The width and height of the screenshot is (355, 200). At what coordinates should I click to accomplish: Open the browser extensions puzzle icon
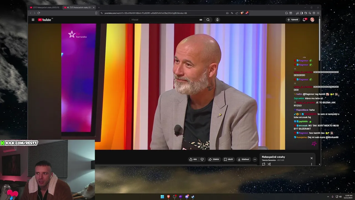286,13
